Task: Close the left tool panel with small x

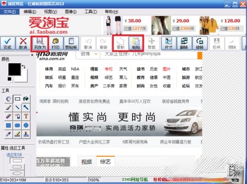Action: pos(32,55)
